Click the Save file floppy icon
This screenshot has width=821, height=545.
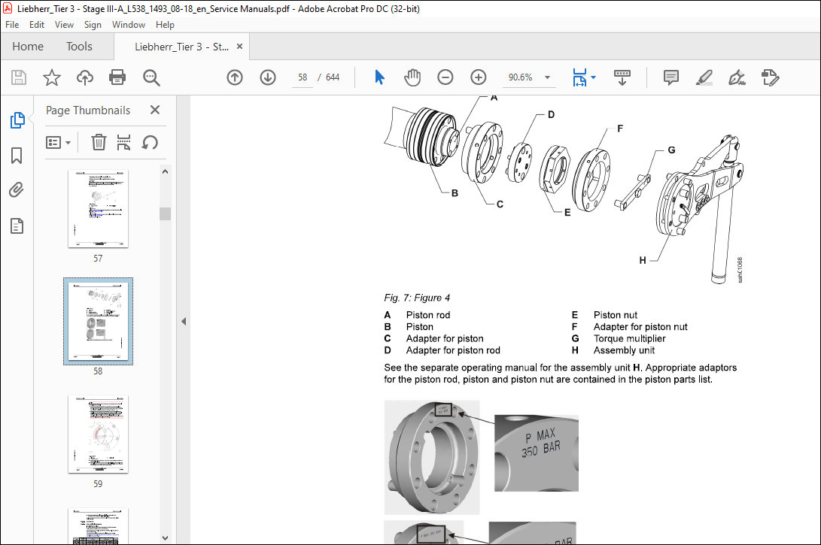pyautogui.click(x=19, y=77)
